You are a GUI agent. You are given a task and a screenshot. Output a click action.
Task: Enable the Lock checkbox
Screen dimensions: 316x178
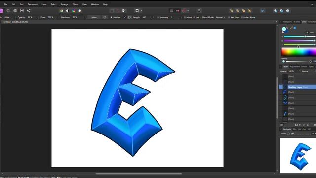[x=194, y=18]
